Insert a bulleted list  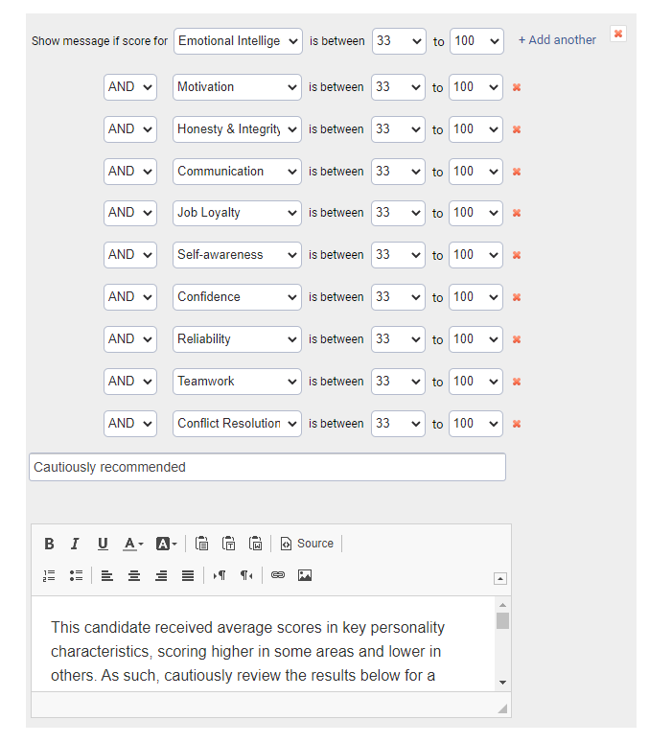click(76, 576)
